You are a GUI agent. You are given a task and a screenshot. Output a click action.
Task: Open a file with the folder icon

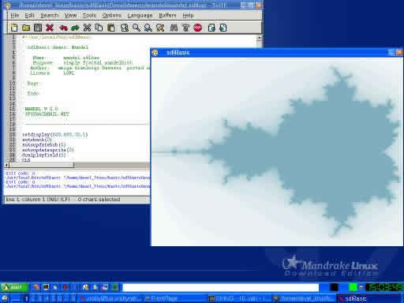coord(26,28)
